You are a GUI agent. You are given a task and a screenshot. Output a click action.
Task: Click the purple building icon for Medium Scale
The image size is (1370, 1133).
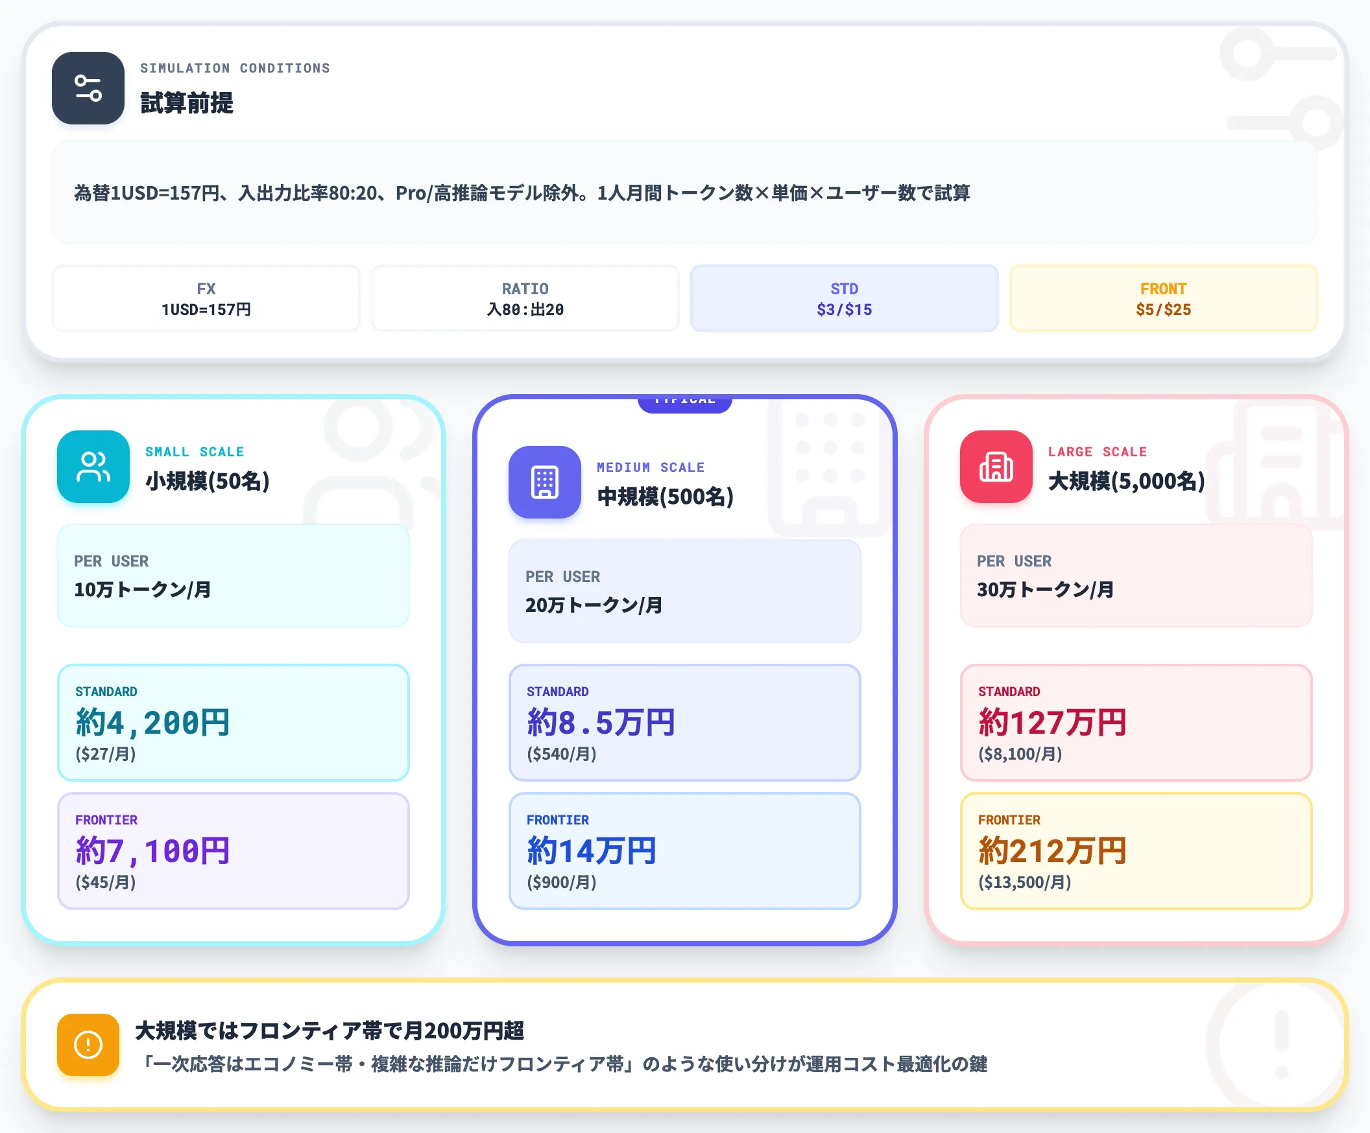(x=545, y=482)
